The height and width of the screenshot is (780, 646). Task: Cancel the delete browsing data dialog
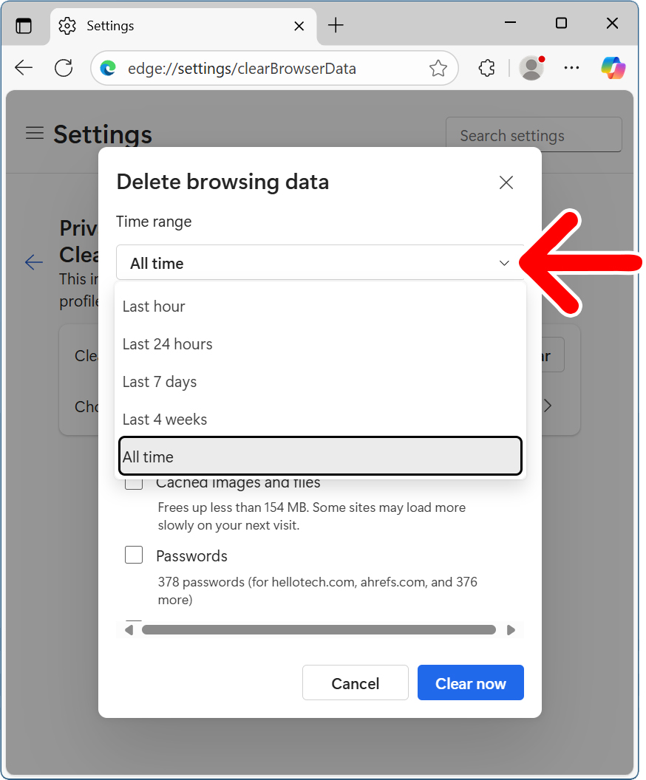355,683
